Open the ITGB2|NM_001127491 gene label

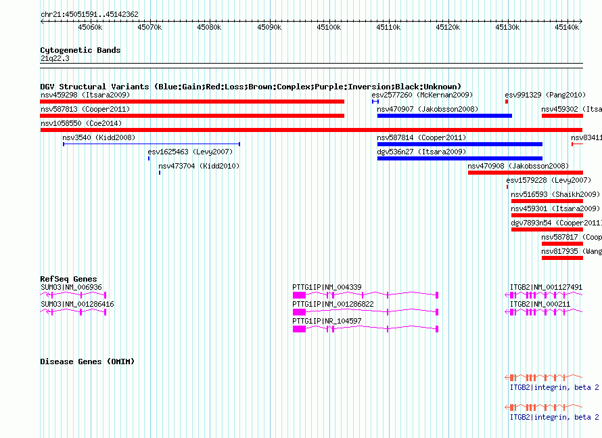coord(547,288)
